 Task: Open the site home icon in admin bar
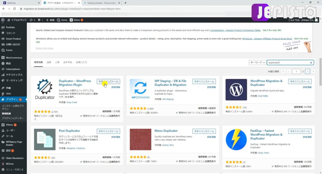(8, 20)
